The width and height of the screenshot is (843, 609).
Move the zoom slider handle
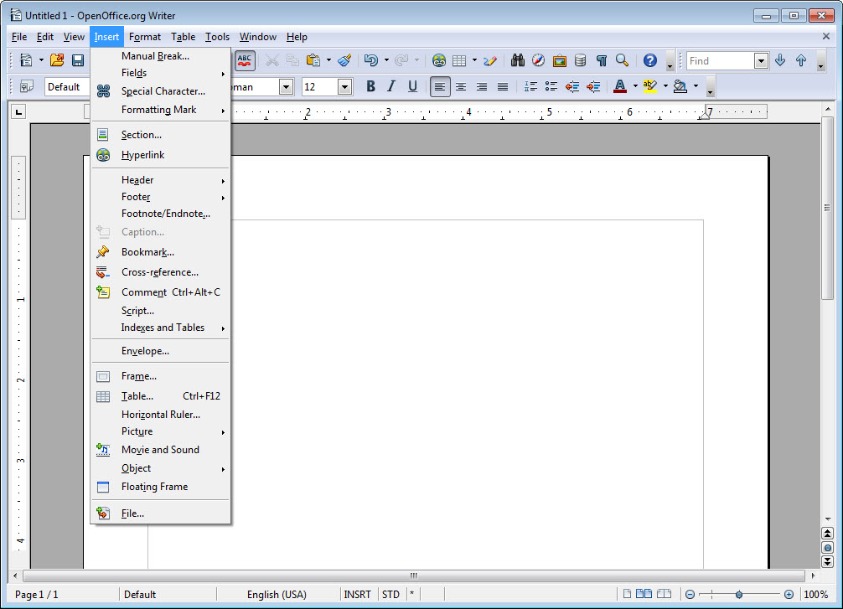739,595
